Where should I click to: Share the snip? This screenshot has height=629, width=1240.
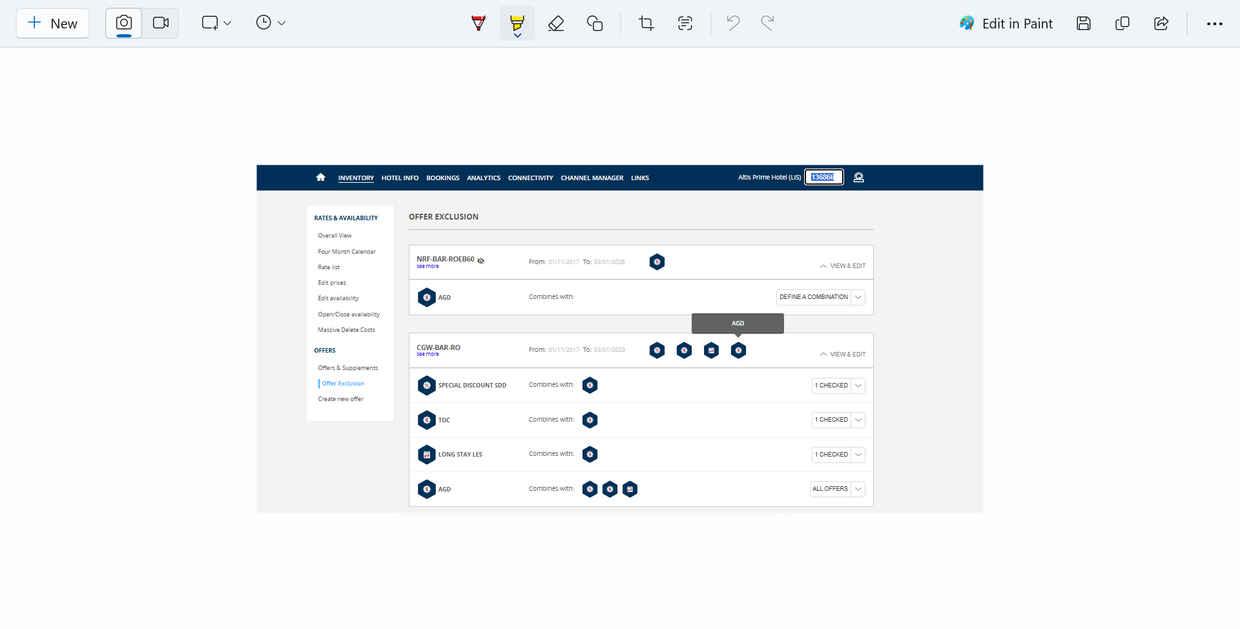[x=1161, y=23]
